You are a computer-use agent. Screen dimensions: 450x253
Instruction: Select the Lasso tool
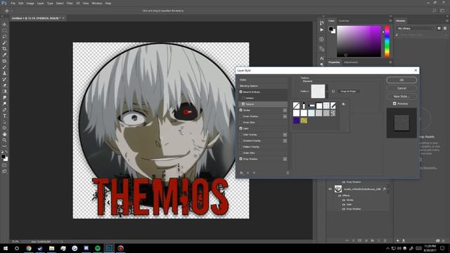click(x=4, y=37)
